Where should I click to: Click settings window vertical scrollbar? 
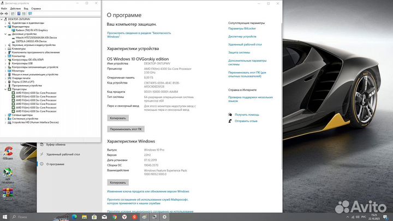tap(282, 95)
